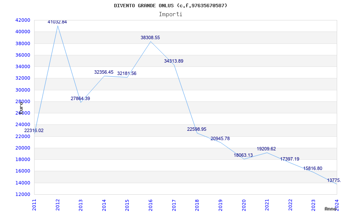Select the data label 34313.89
The height and width of the screenshot is (213, 341).
(x=173, y=61)
